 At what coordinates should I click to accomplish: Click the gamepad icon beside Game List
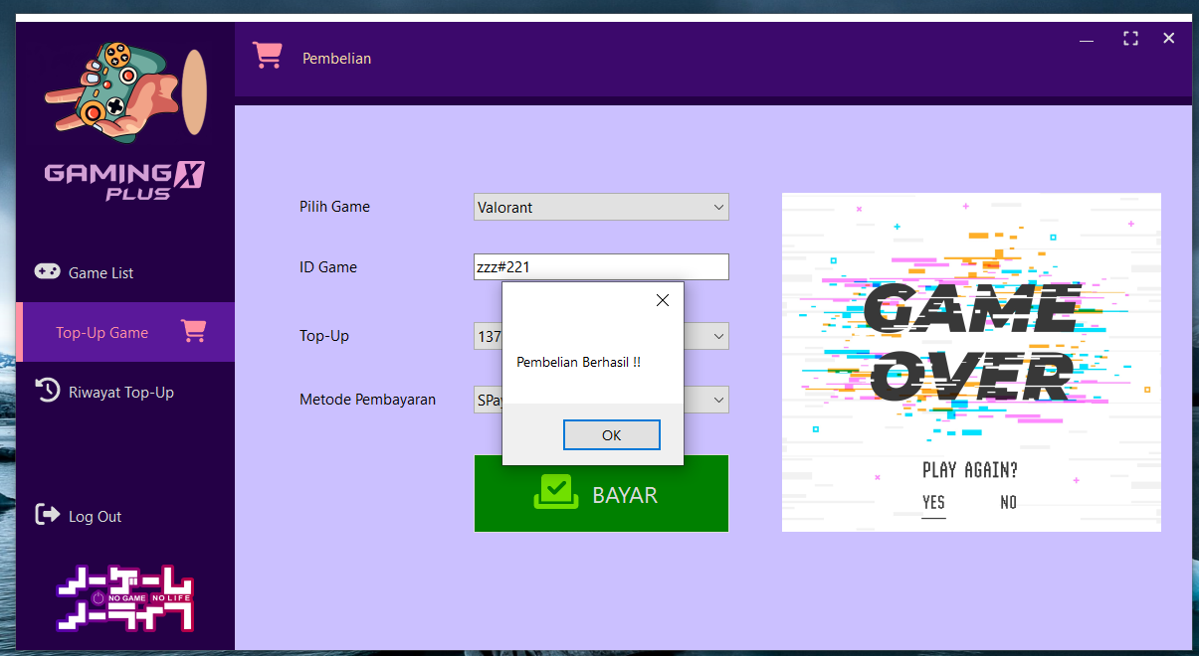click(x=47, y=271)
